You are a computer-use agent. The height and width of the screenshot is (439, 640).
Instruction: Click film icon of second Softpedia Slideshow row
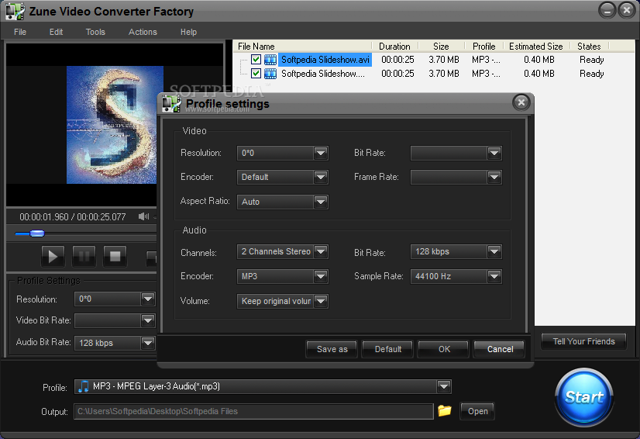(270, 74)
